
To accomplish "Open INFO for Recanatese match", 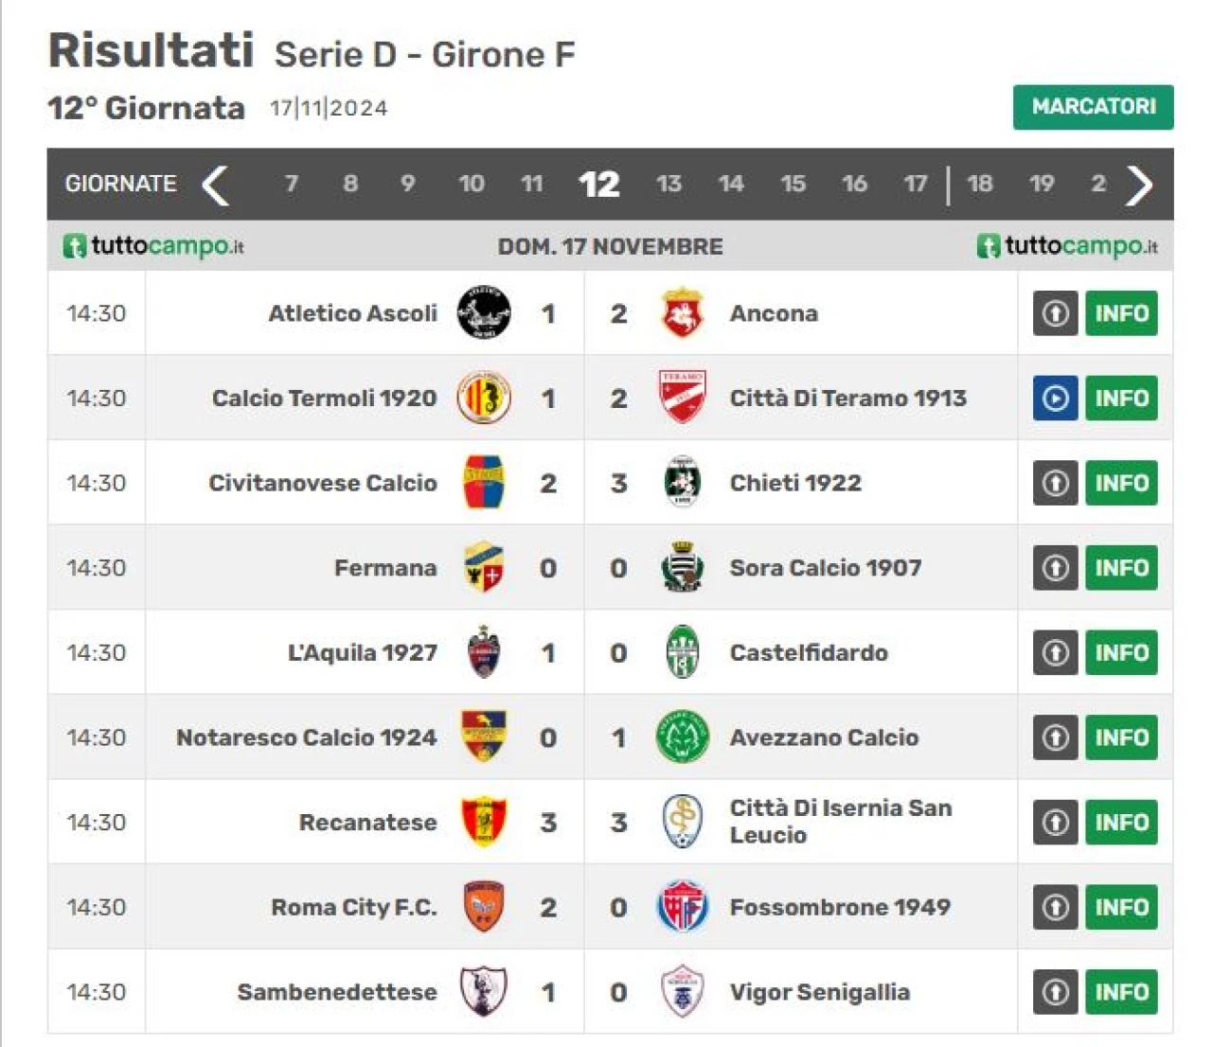I will click(x=1121, y=822).
